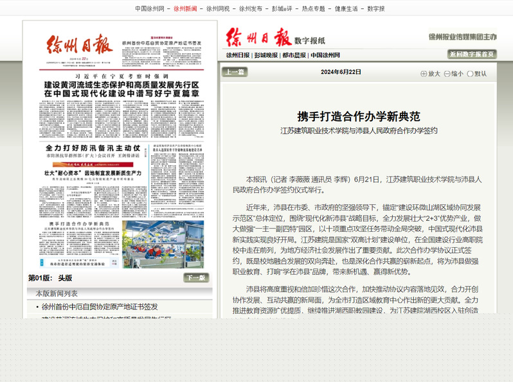Click article subtitle 江苏建筑职业技术学院与沛县人民政府合作办学签约

(359, 131)
